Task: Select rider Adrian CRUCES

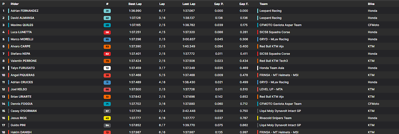Action: click(x=22, y=82)
